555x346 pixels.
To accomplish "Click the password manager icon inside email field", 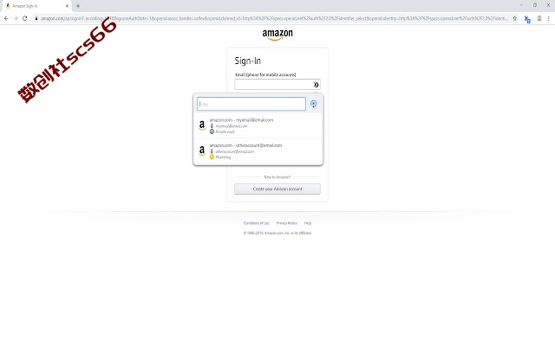I will pyautogui.click(x=316, y=85).
